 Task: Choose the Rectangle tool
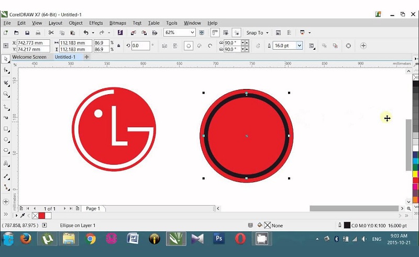point(6,129)
